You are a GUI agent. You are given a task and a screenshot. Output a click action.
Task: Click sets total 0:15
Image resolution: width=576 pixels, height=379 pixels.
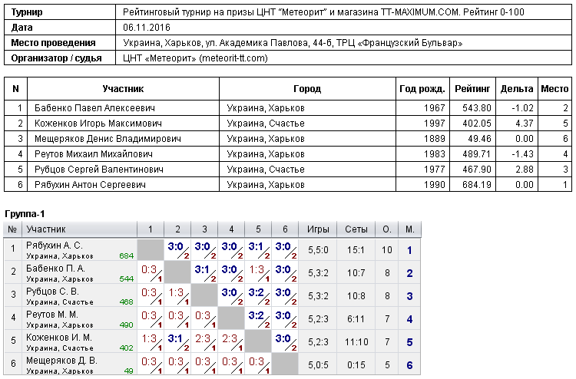coord(356,365)
